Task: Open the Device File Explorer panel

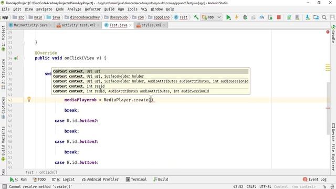Action: pos(333,147)
